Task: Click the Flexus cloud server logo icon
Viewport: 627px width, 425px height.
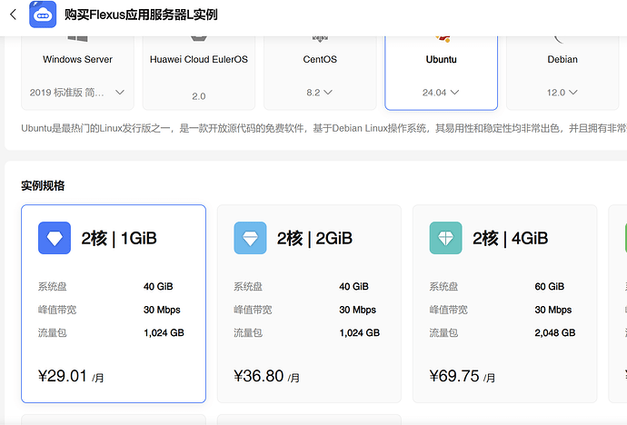Action: 42,15
